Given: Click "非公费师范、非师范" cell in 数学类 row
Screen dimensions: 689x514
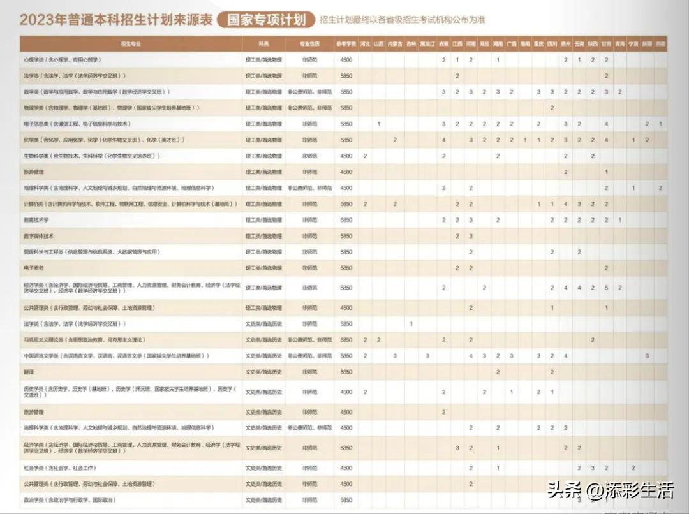Looking at the screenshot, I should pos(311,92).
